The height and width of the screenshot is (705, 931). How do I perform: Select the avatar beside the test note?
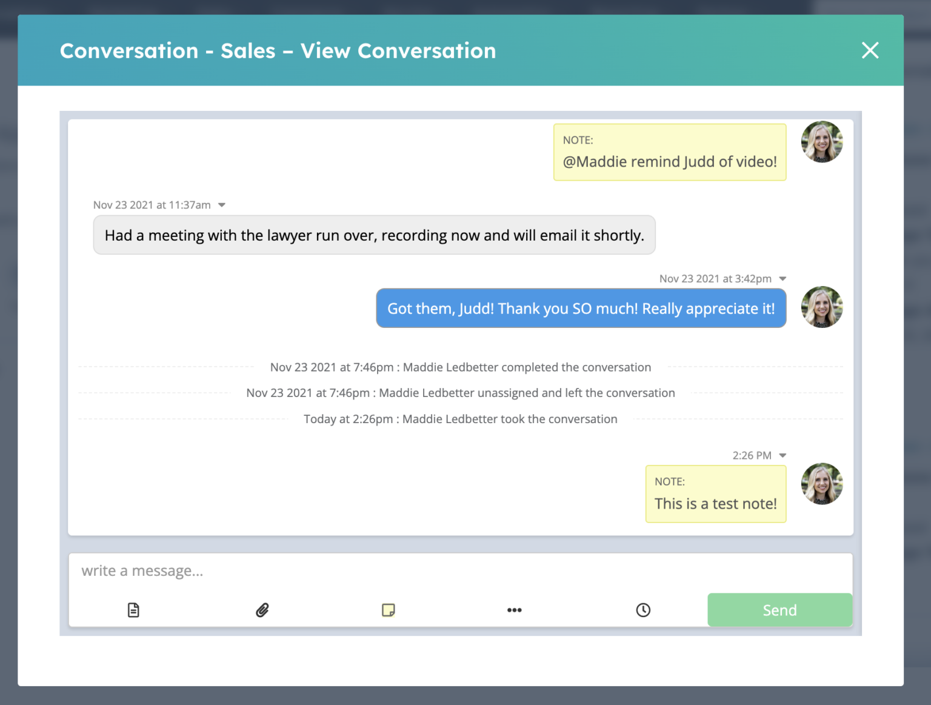tap(822, 484)
